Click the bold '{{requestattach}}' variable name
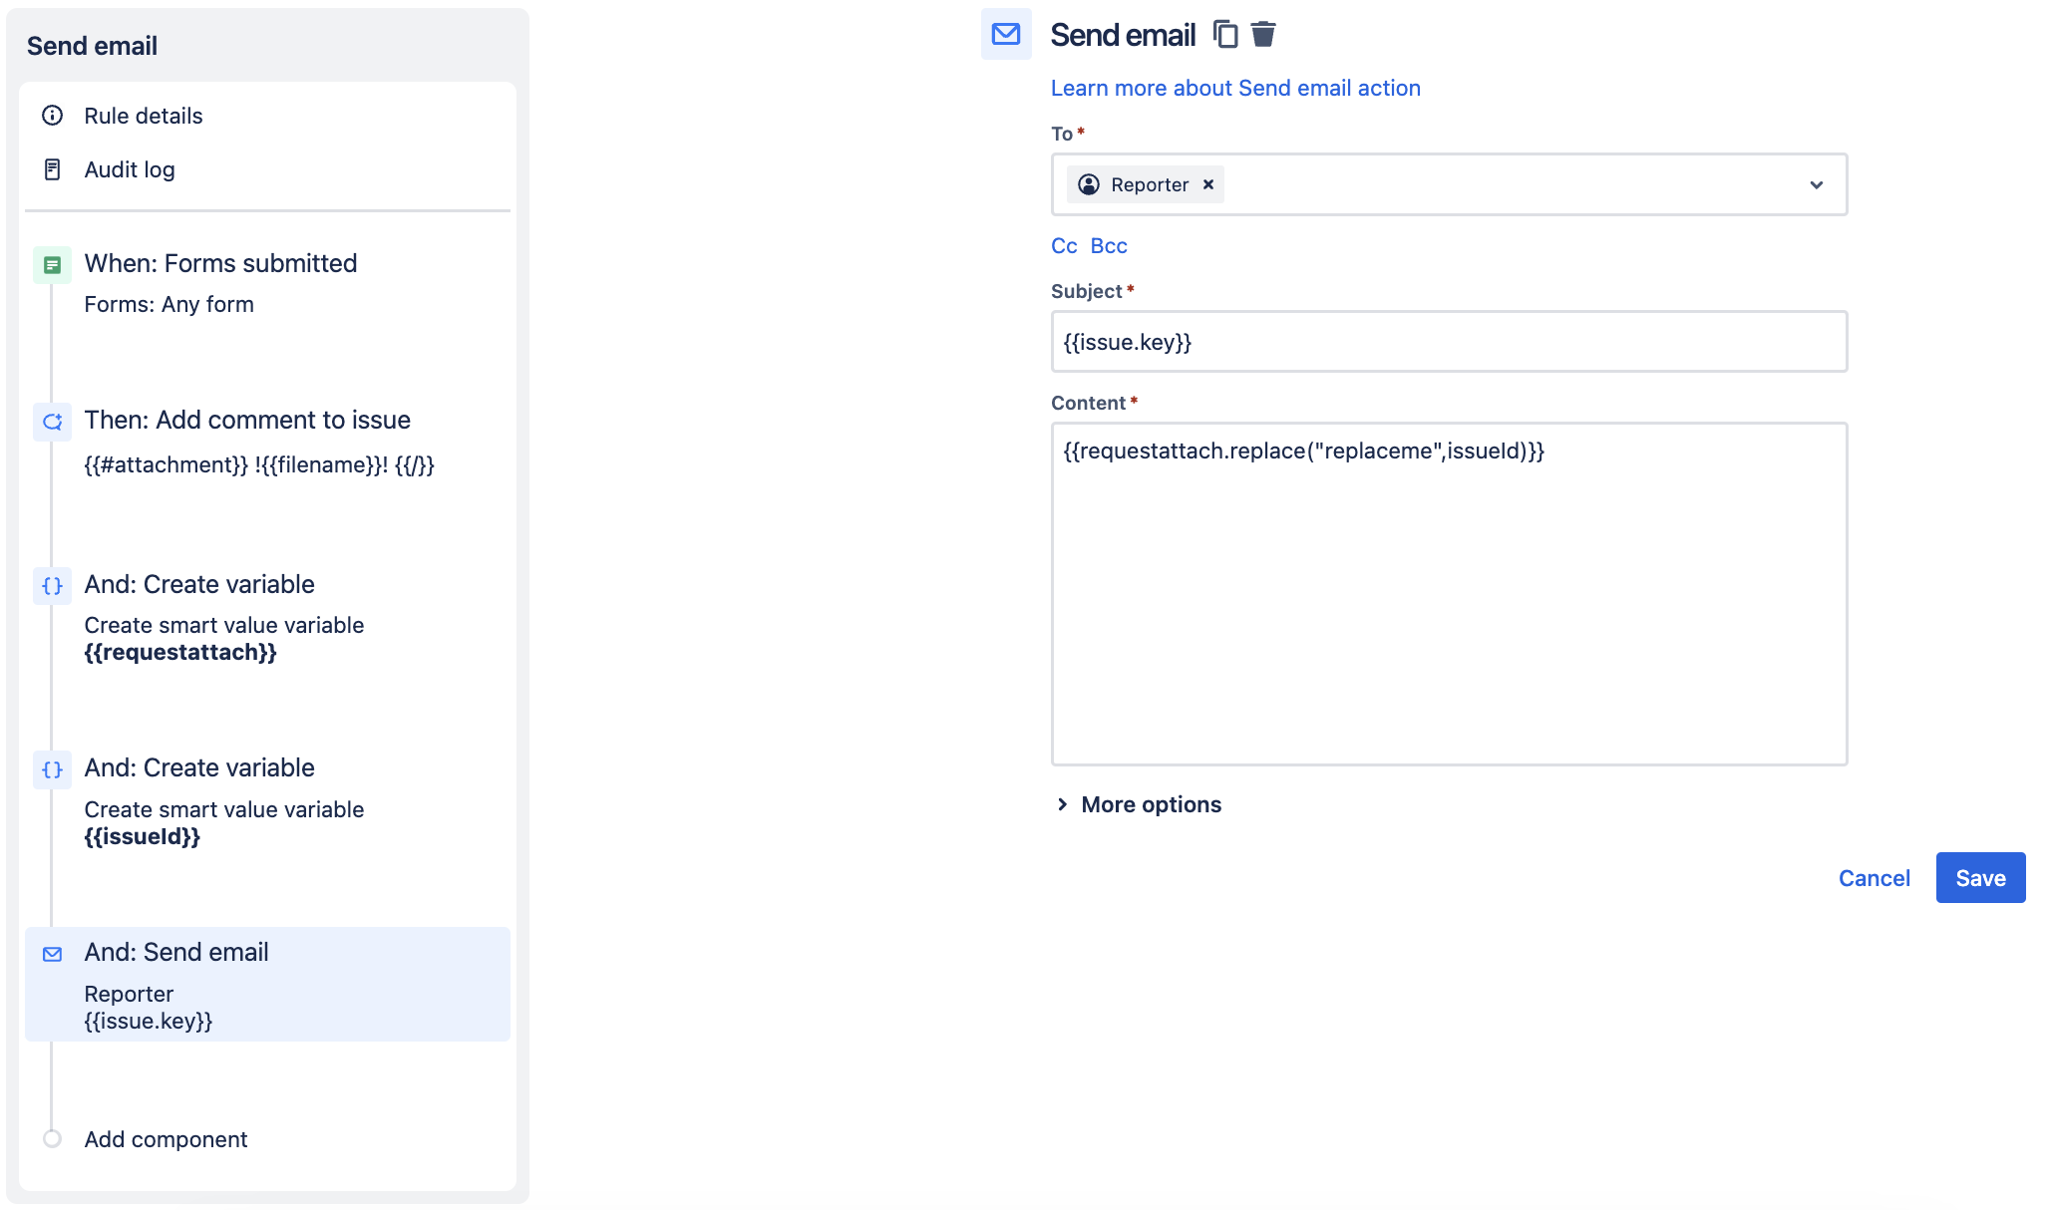The image size is (2052, 1210). tap(180, 652)
